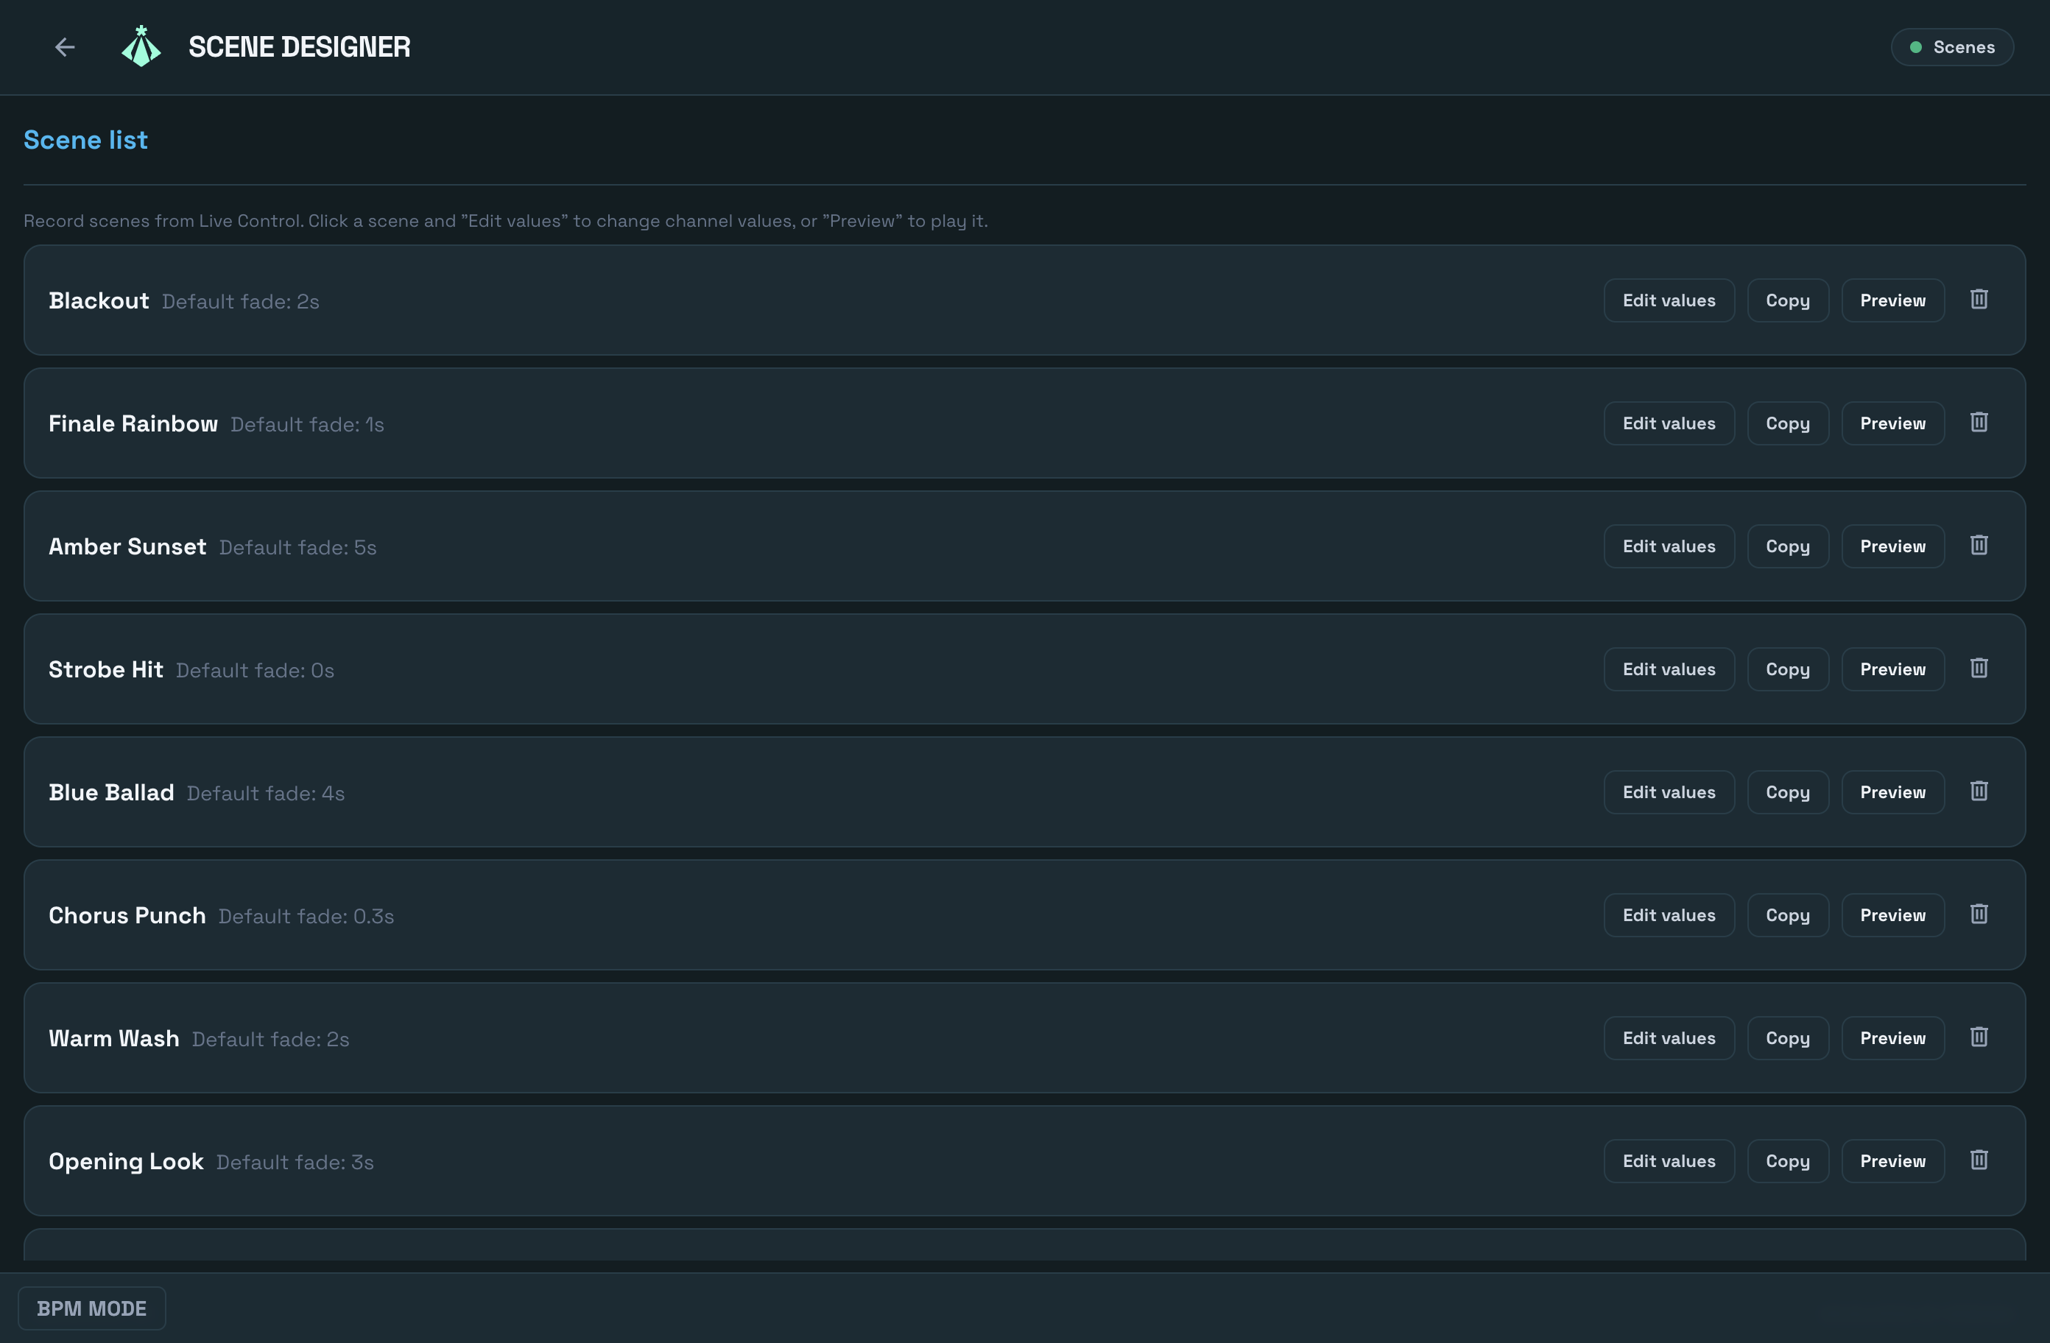Delete the Strobe Hit scene
Image resolution: width=2050 pixels, height=1343 pixels.
[x=1979, y=669]
